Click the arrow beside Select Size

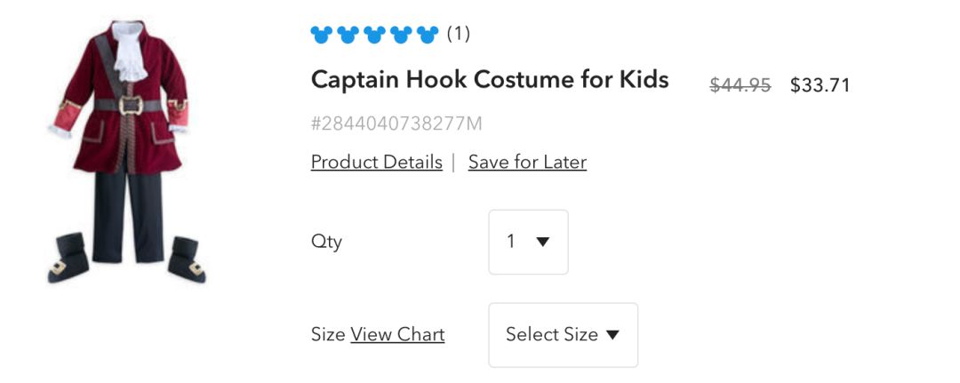coord(612,335)
